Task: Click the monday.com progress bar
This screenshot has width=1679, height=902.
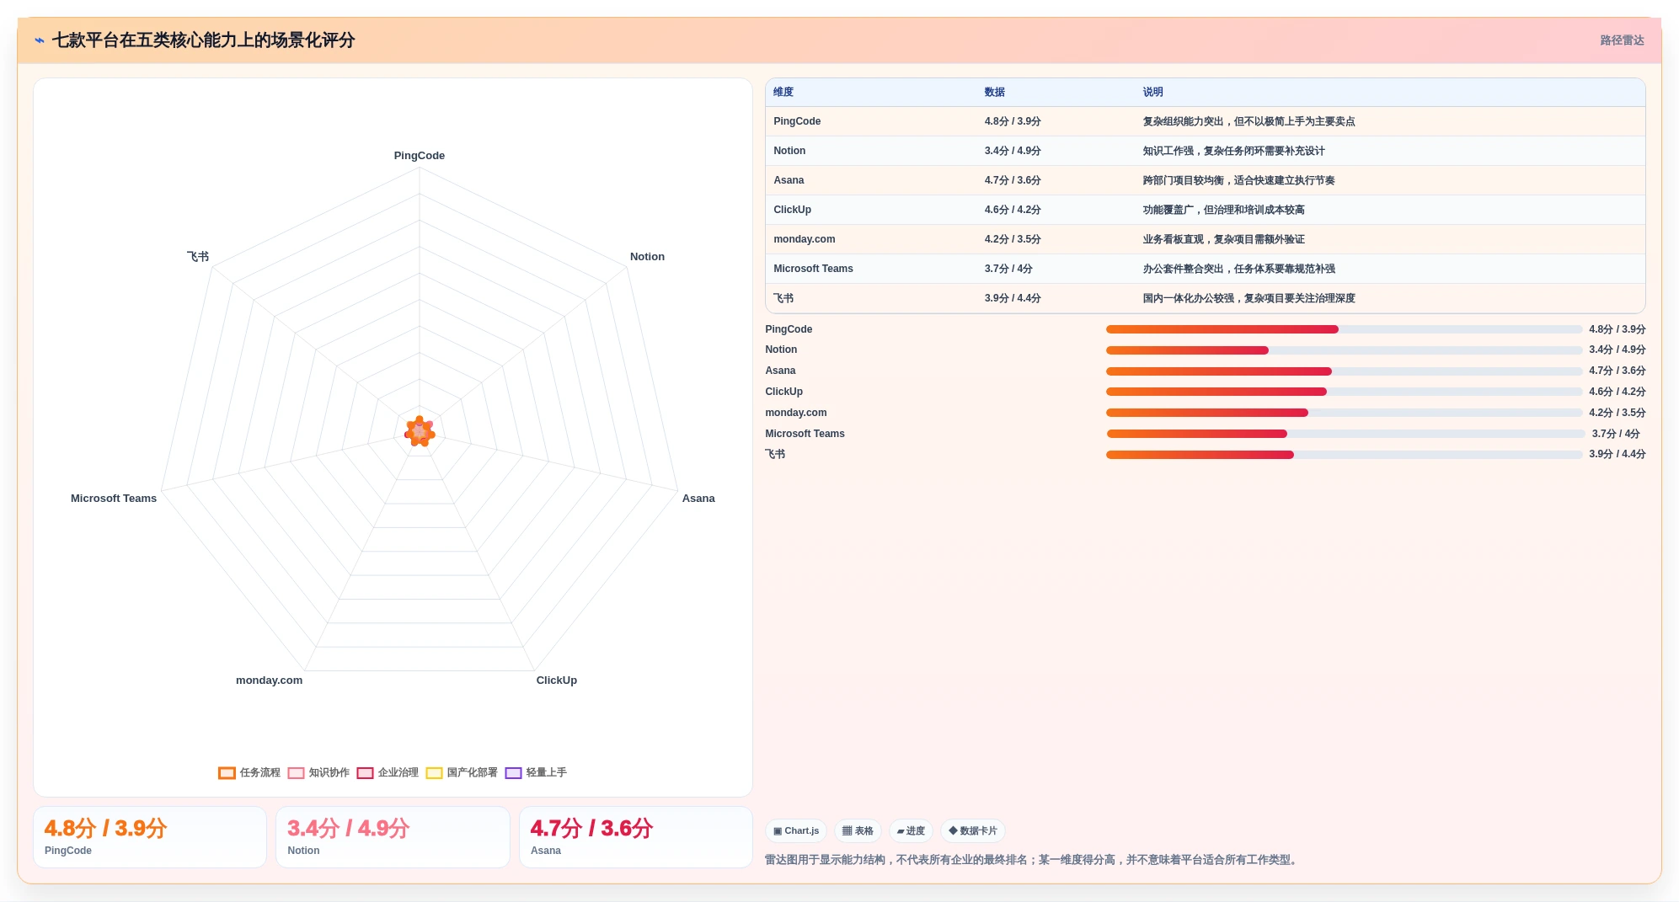Action: (1345, 413)
